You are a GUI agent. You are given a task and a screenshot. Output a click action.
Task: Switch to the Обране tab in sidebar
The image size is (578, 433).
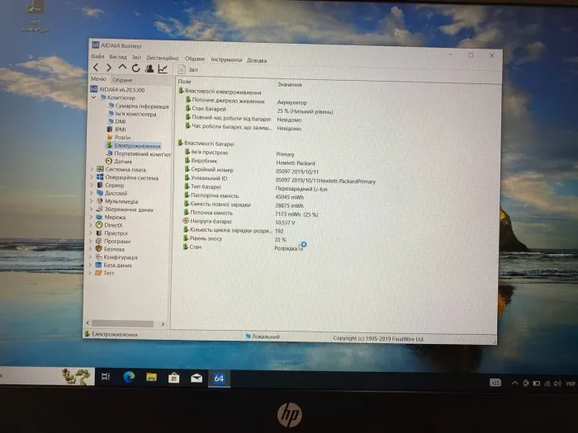(x=122, y=80)
